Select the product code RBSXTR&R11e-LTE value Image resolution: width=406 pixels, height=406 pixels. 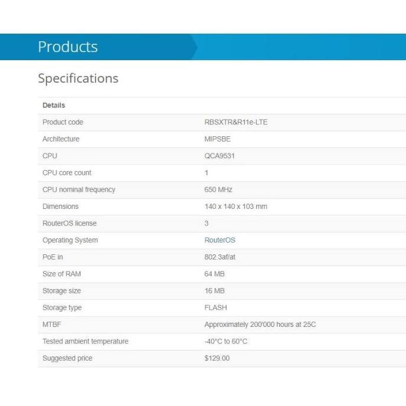[235, 122]
